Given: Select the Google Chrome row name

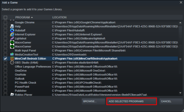Looking at the screenshot, I should tap(25, 22).
